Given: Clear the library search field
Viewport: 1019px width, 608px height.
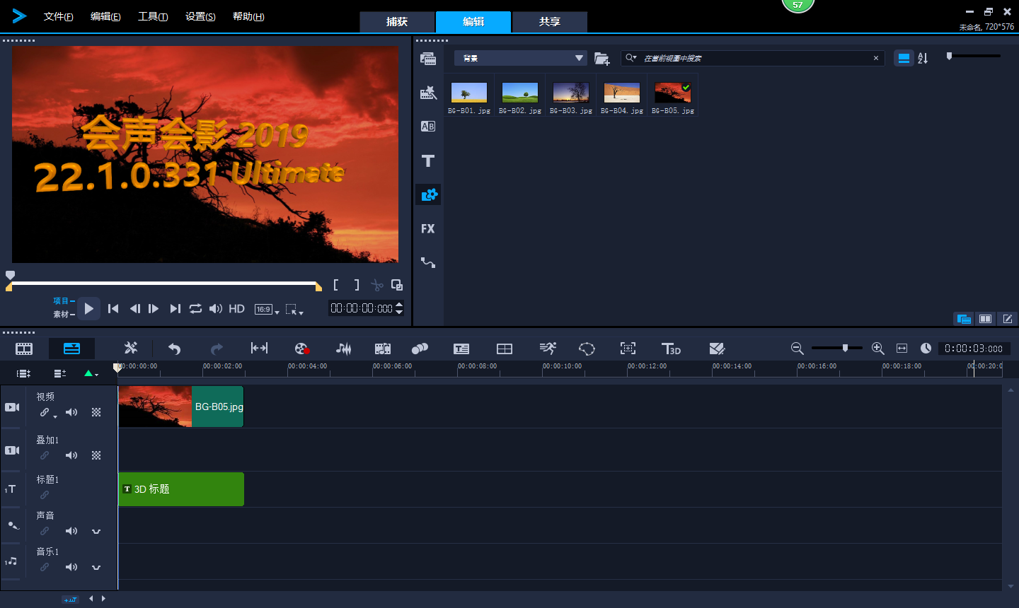Looking at the screenshot, I should [x=876, y=58].
